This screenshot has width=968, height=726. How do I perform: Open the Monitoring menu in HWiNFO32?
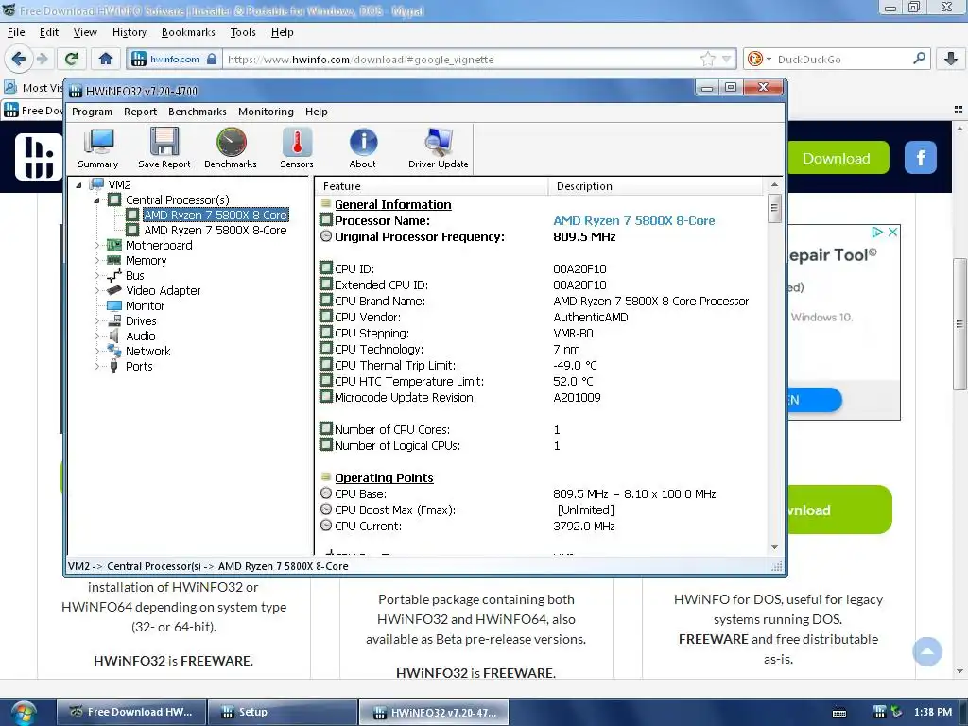coord(266,112)
